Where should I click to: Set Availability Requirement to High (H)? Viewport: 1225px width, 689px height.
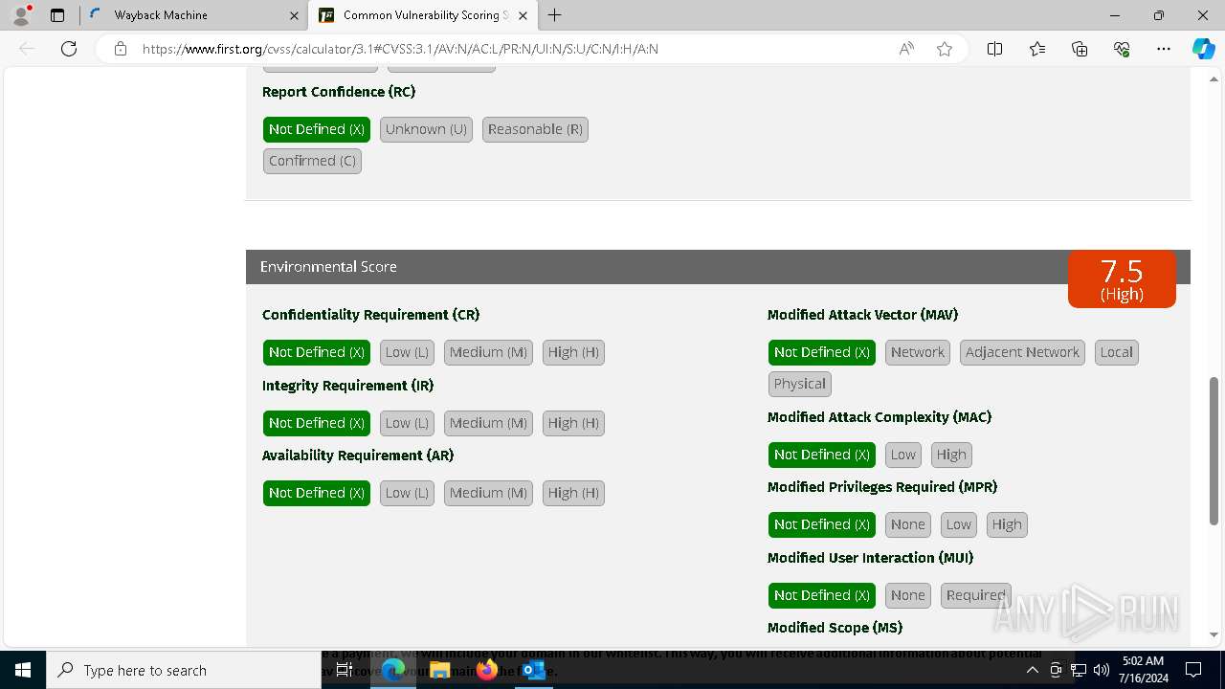573,493
